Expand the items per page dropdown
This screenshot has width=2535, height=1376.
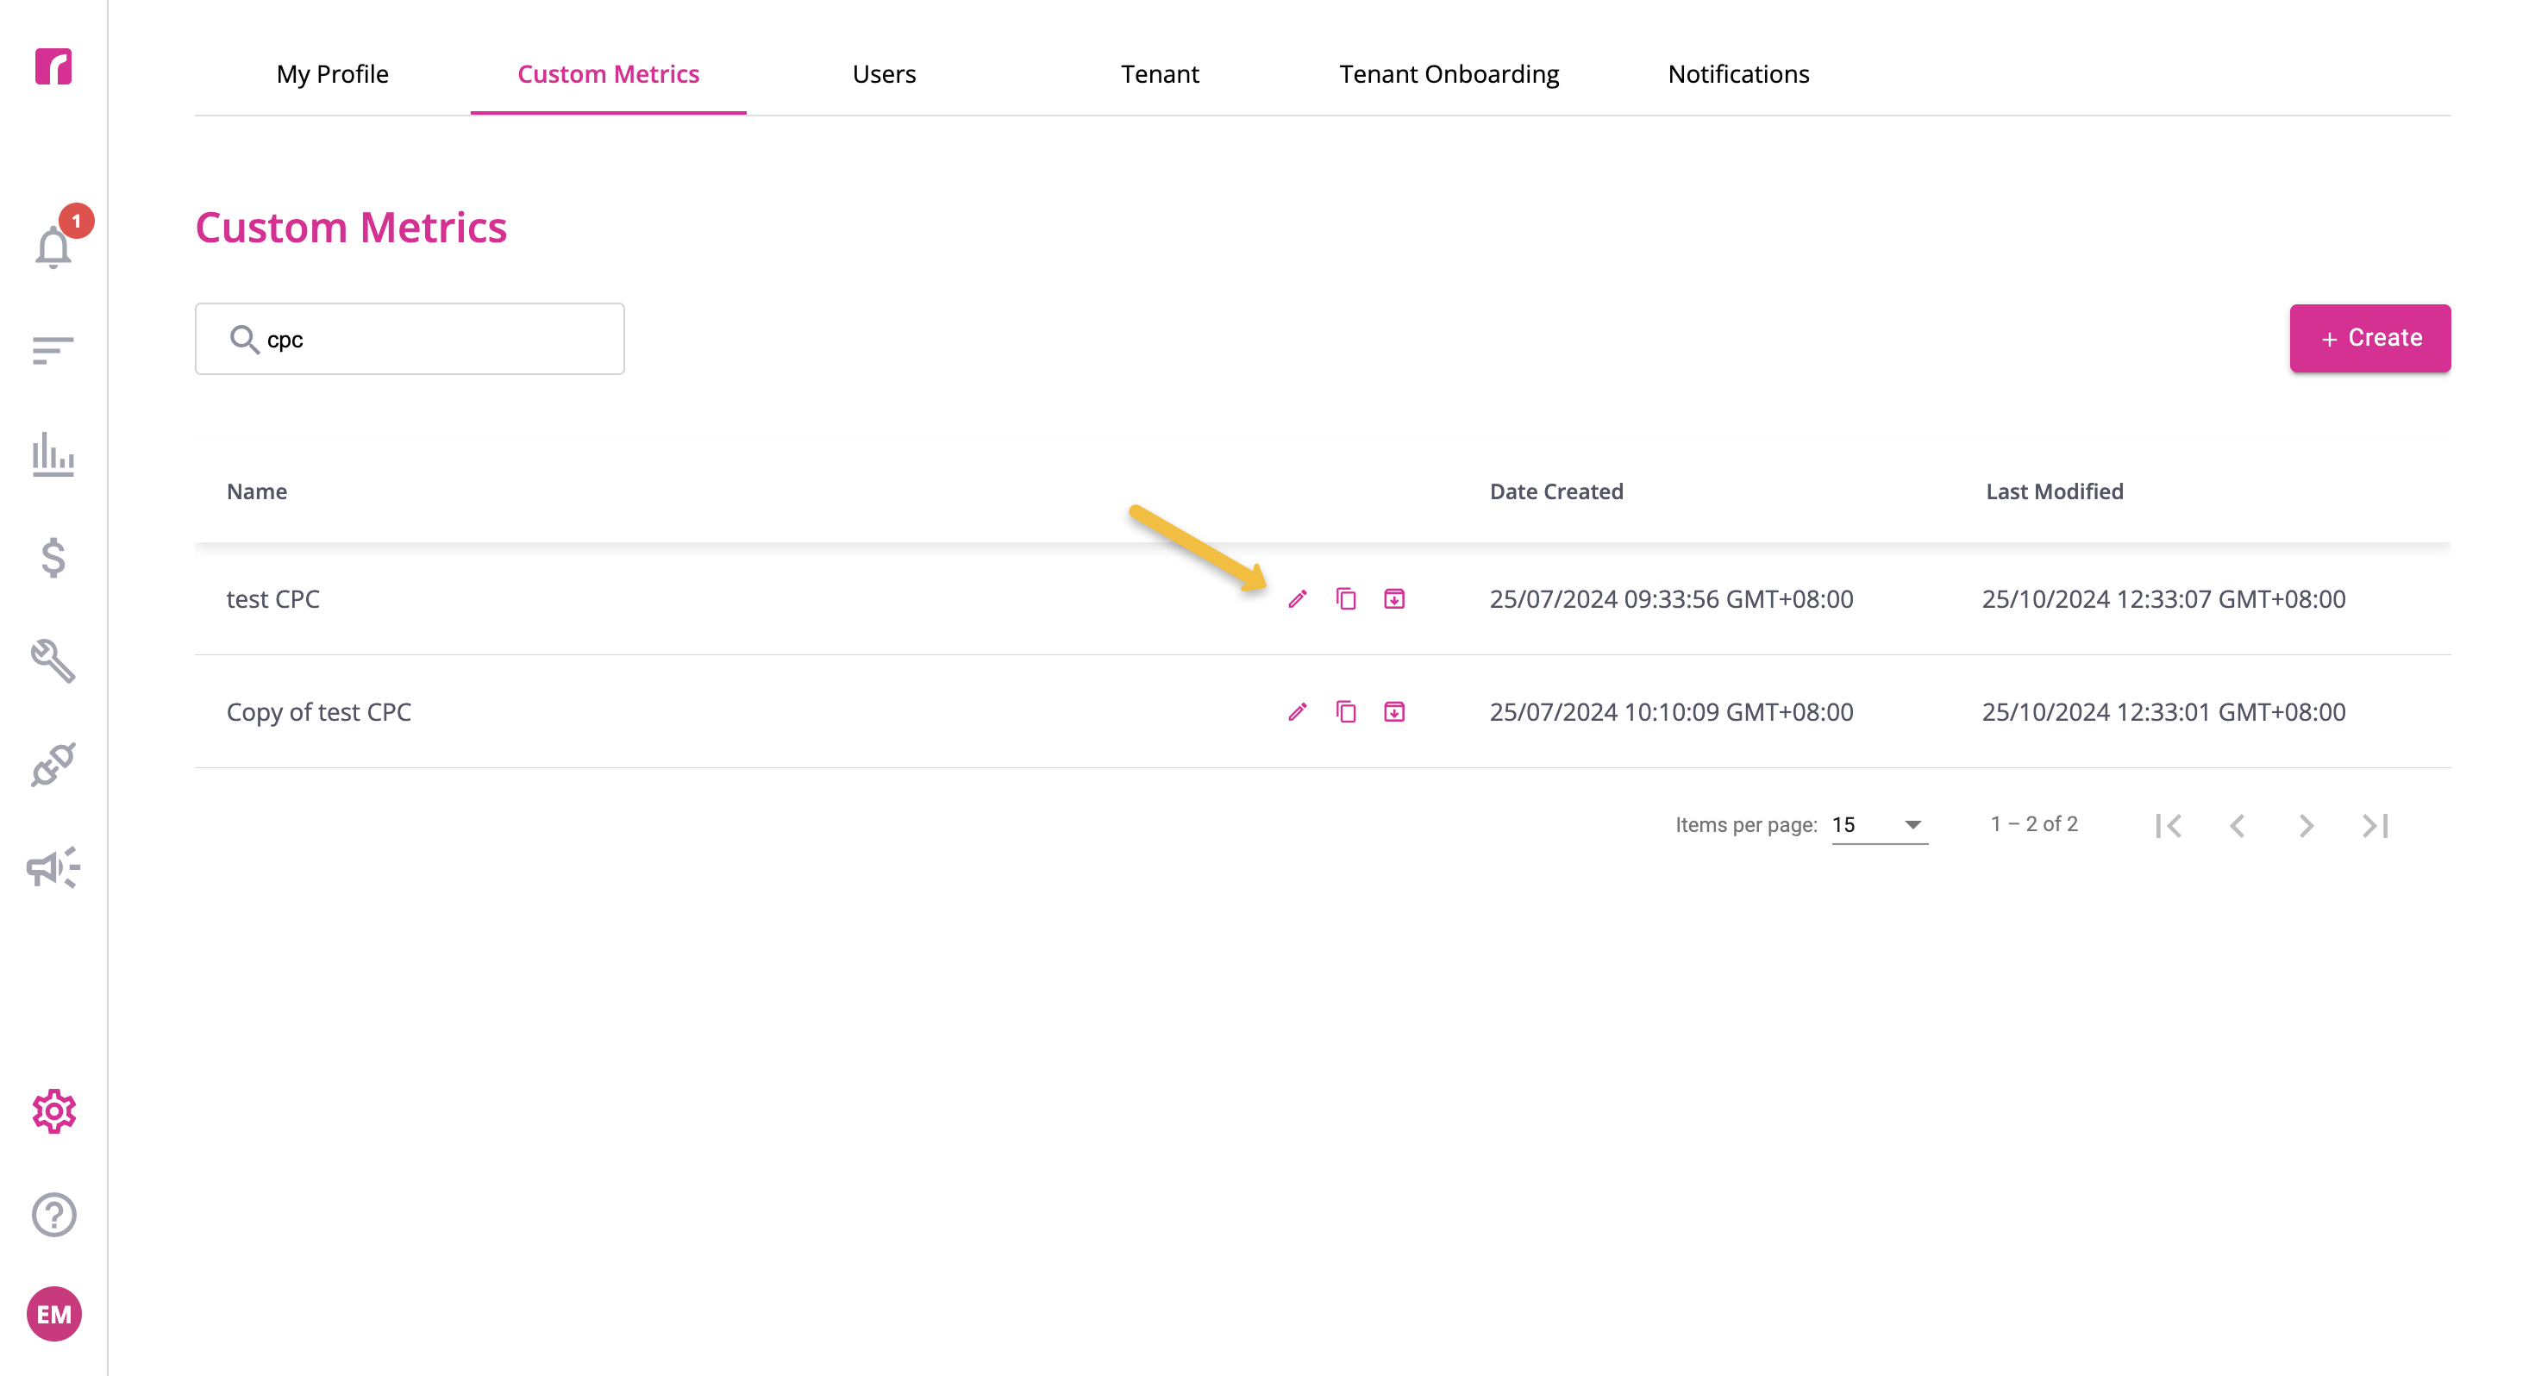coord(1879,825)
